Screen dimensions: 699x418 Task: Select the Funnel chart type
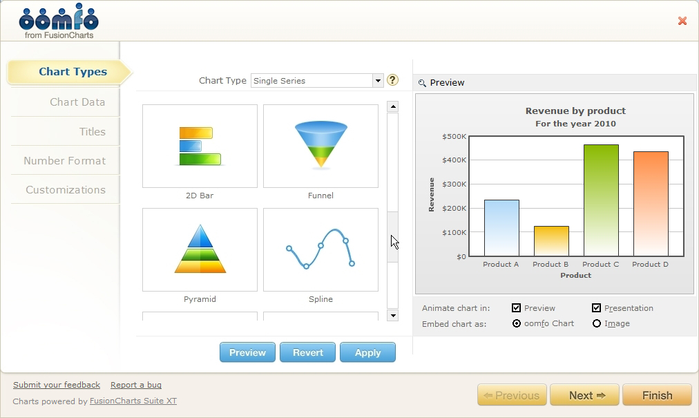coord(320,145)
